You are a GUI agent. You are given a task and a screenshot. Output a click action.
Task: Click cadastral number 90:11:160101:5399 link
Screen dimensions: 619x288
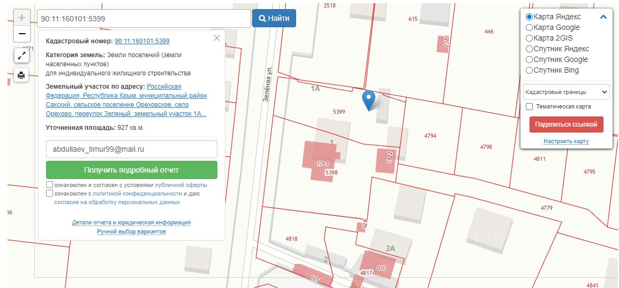coord(142,41)
